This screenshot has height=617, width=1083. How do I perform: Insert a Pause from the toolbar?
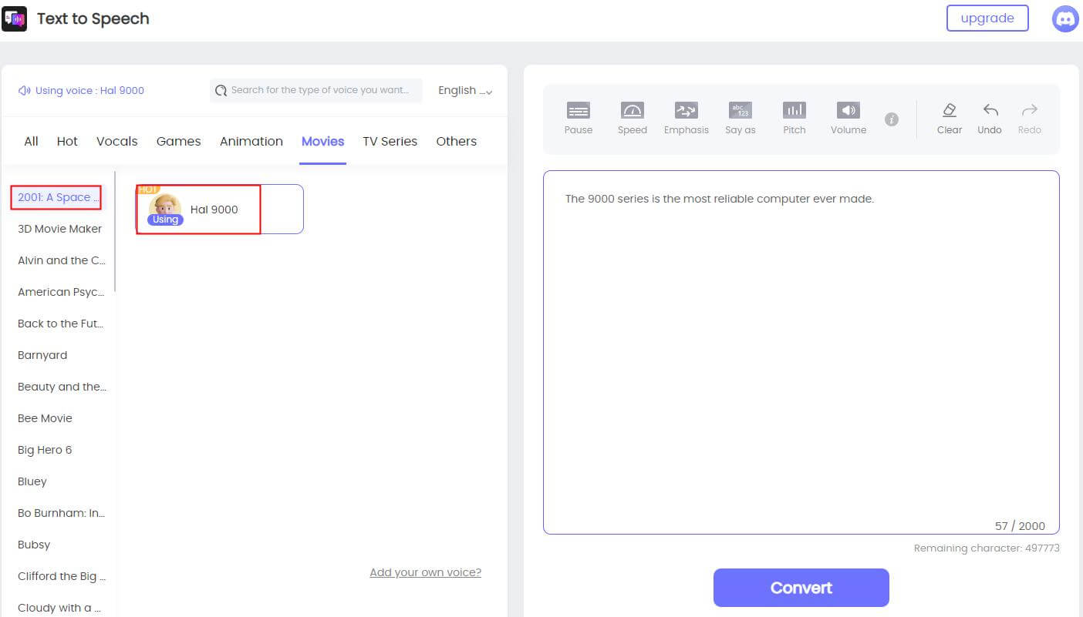tap(579, 118)
